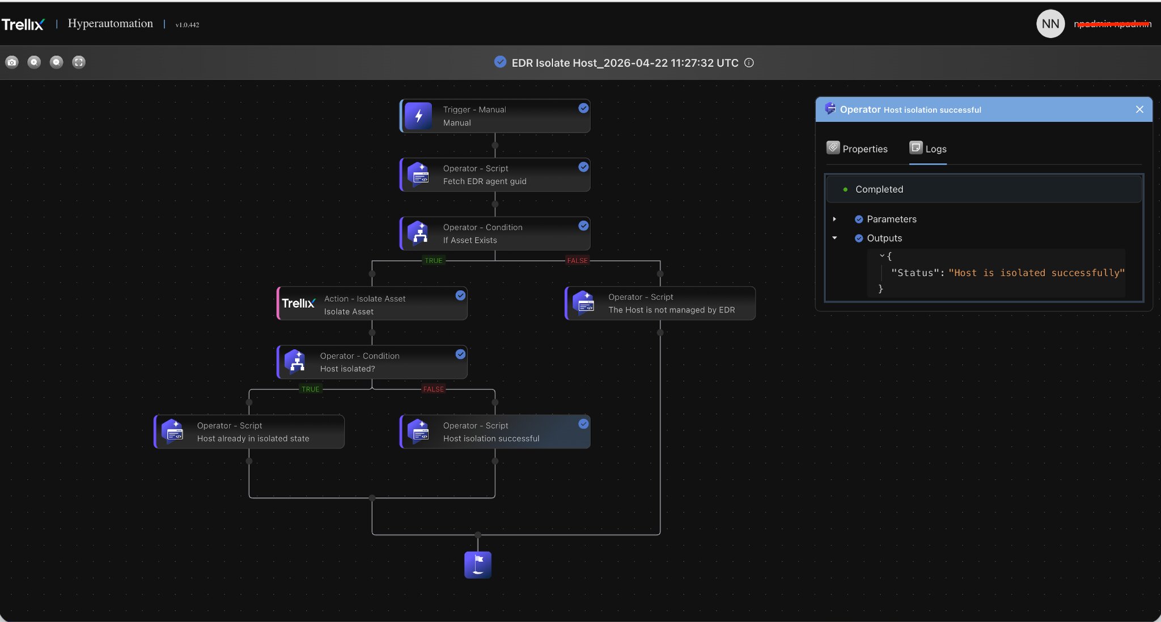
Task: Click 'Host isolation successful' panel header title
Action: (x=932, y=110)
